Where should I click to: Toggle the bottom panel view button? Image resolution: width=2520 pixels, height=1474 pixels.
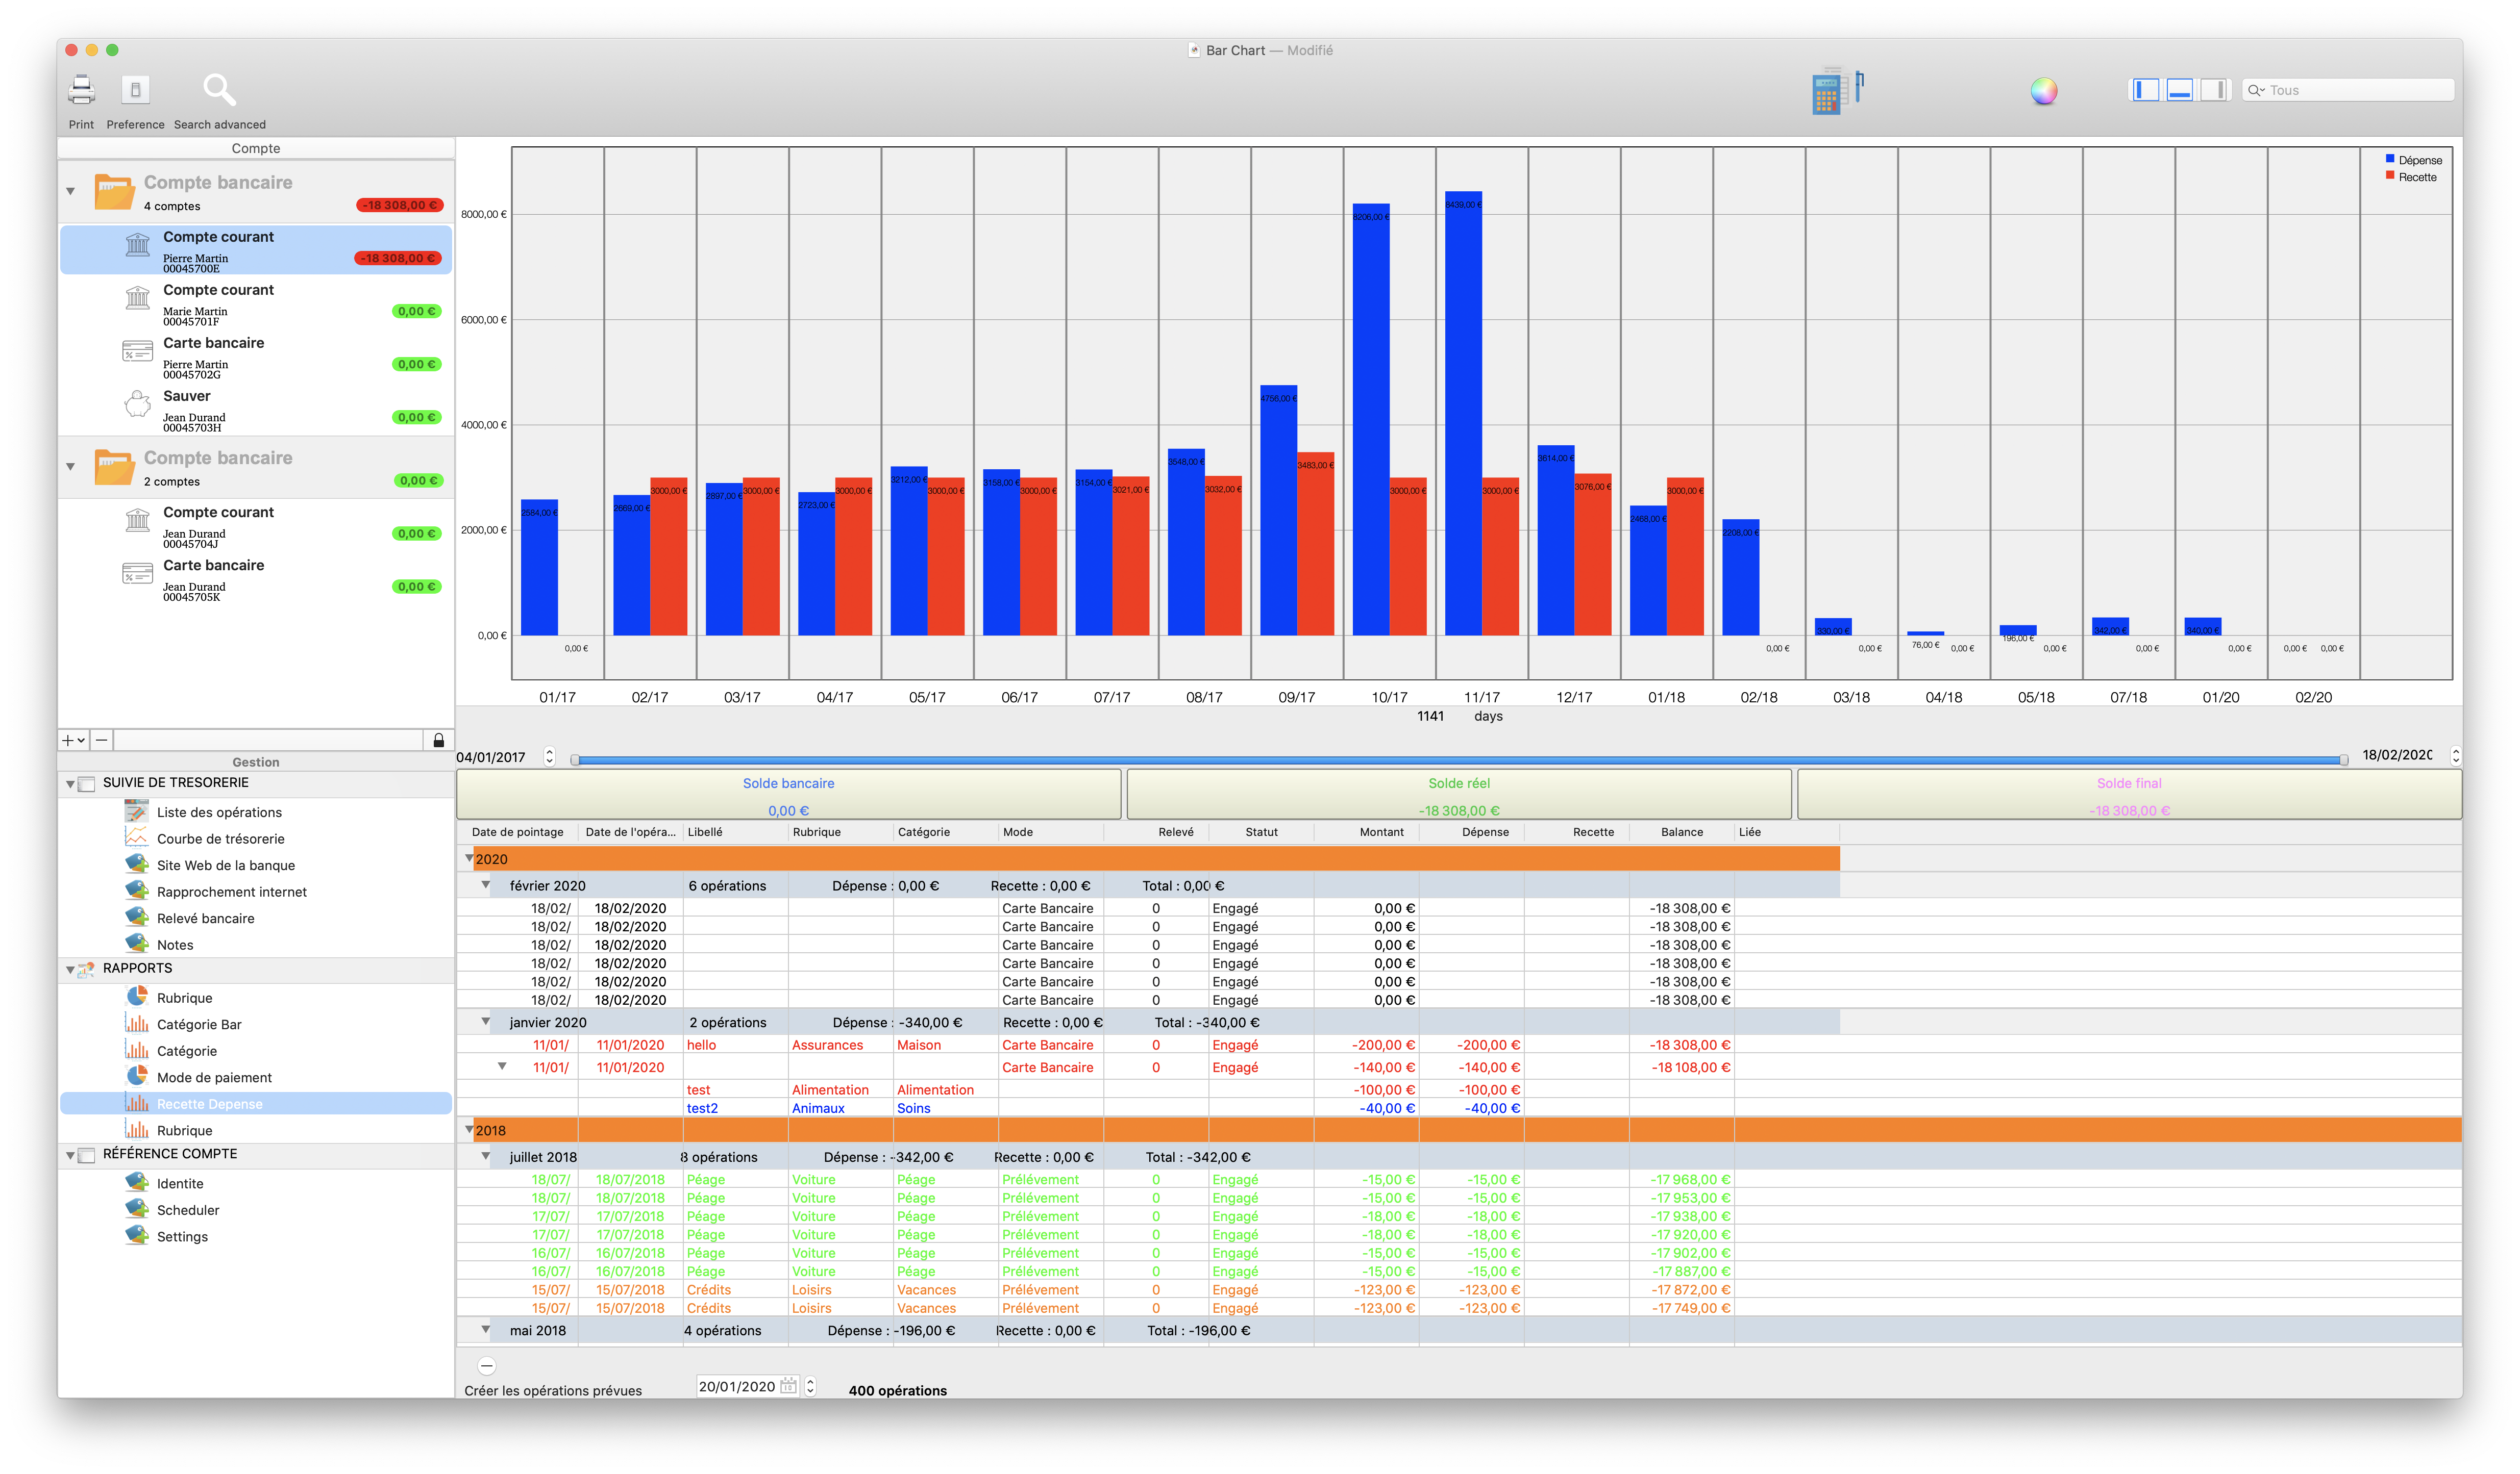(2179, 91)
